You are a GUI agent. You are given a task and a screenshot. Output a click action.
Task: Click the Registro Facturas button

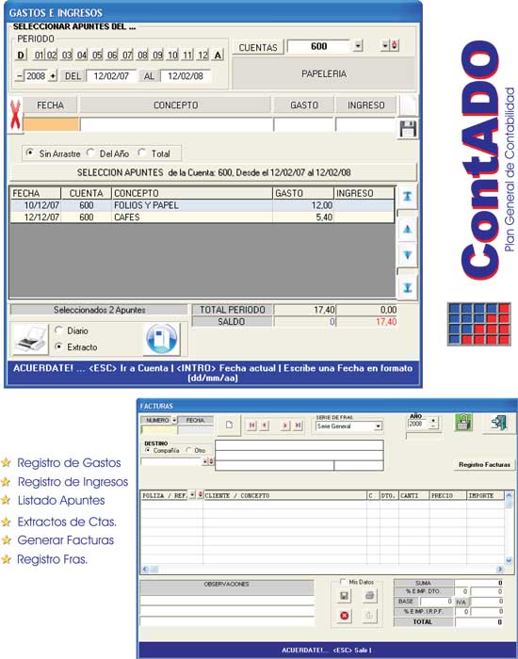click(484, 465)
